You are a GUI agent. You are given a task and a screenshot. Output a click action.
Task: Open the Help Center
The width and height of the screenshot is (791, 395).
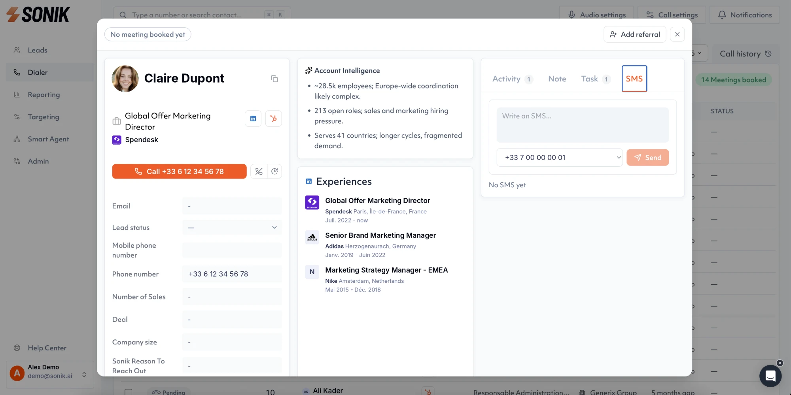click(50, 348)
